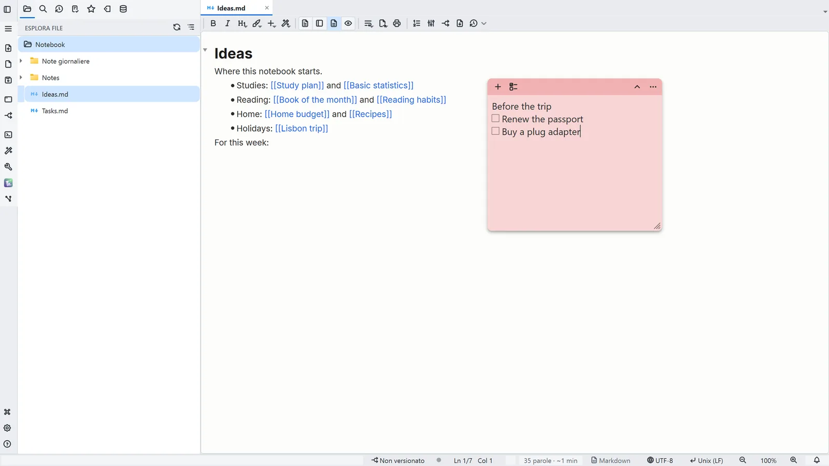Open the recent history panel
The height and width of the screenshot is (466, 829).
tap(59, 9)
